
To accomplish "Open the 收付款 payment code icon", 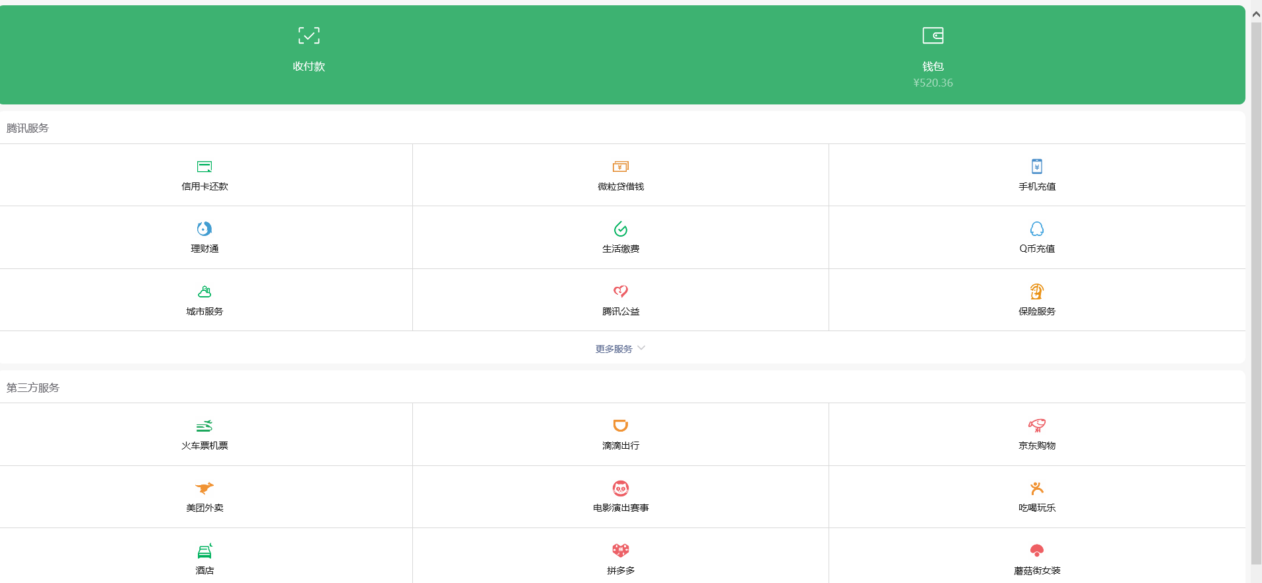I will (308, 36).
